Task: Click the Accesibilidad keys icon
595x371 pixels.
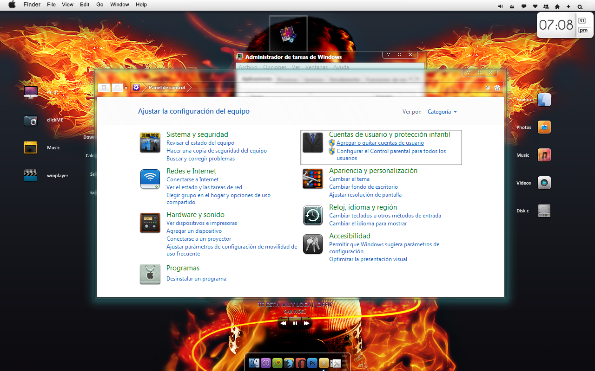Action: click(313, 244)
